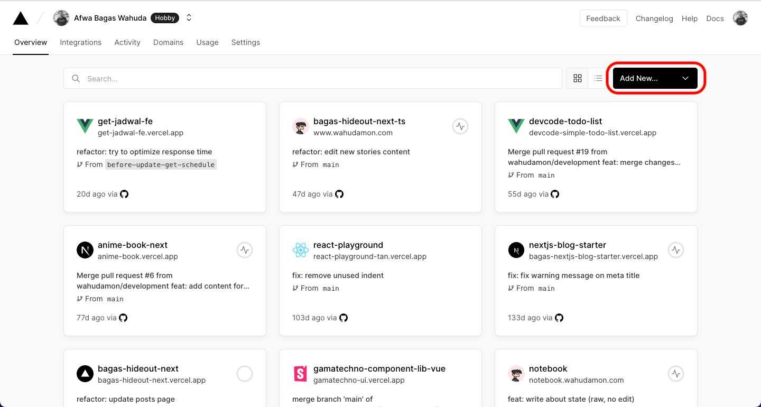Image resolution: width=761 pixels, height=407 pixels.
Task: Click the bagas-hideout-next triangle logo
Action: point(85,374)
